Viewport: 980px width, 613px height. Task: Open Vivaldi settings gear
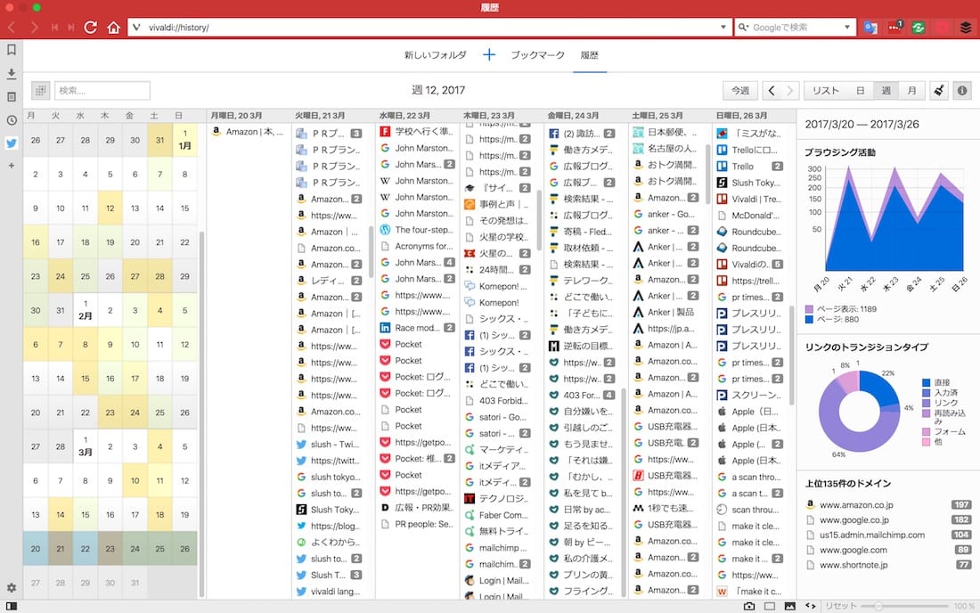pyautogui.click(x=12, y=588)
